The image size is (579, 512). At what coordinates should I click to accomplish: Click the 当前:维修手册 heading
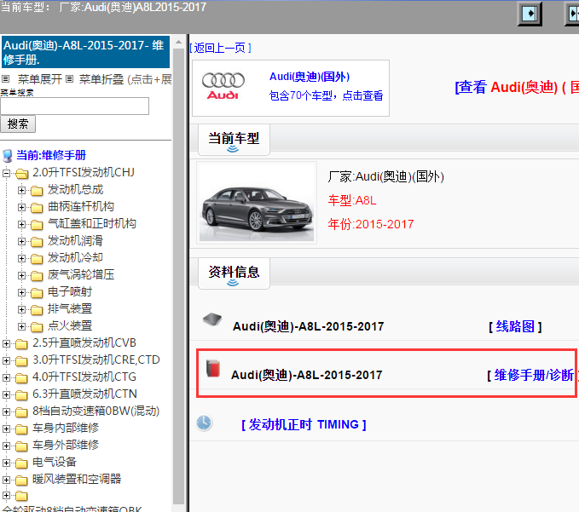tap(51, 155)
